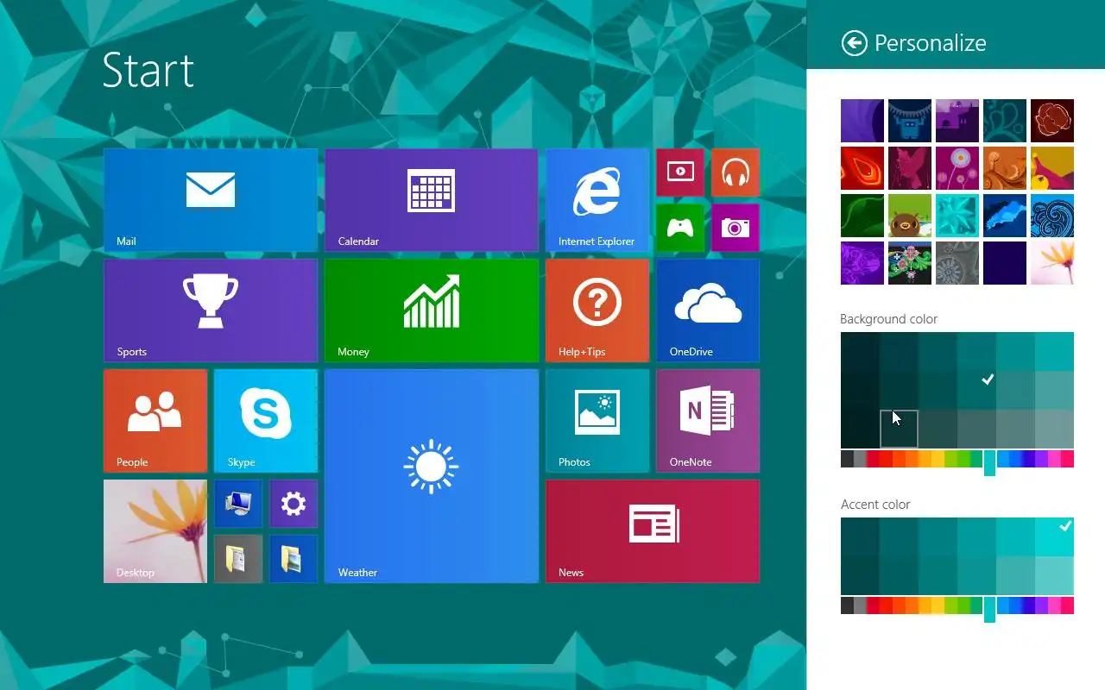
Task: Click the Start heading text
Action: point(148,70)
